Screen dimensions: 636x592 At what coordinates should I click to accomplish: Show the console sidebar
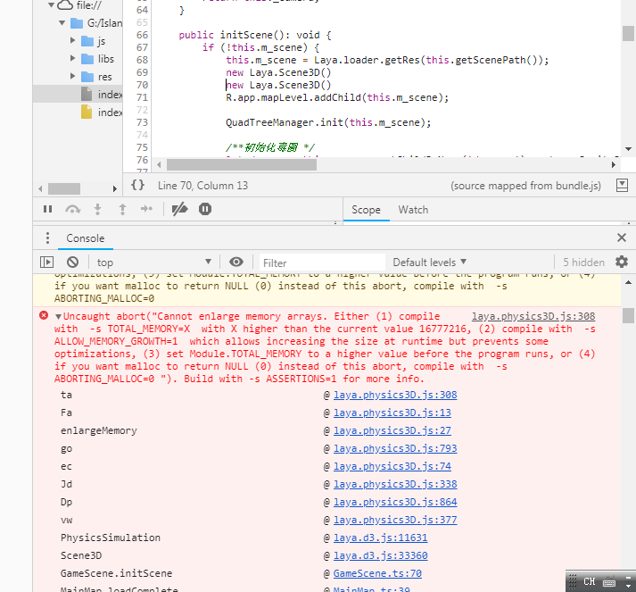coord(47,262)
